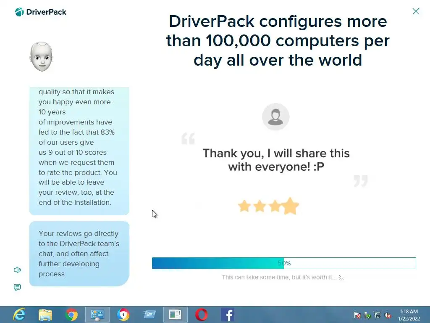Open the network tray icon
The image size is (430, 323).
pos(378,315)
